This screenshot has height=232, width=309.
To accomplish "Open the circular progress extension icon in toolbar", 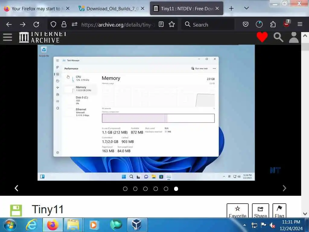I will 259,24.
